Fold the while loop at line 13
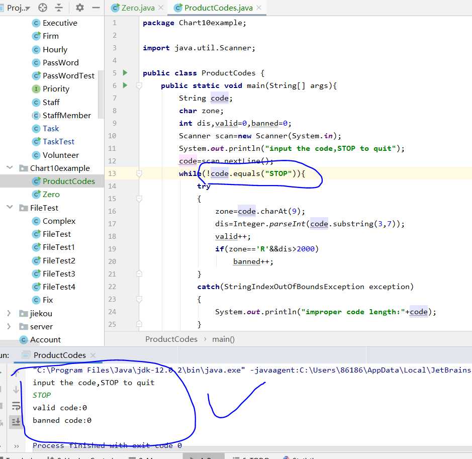Viewport: 472px width, 459px height. (139, 173)
